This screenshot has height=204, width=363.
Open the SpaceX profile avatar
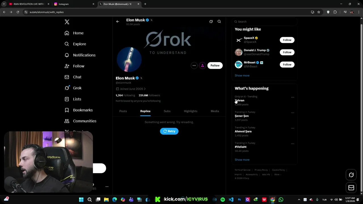tap(239, 40)
